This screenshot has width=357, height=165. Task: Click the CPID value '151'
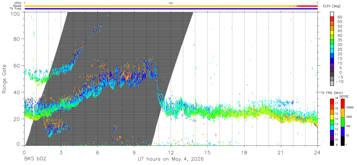click(171, 3)
